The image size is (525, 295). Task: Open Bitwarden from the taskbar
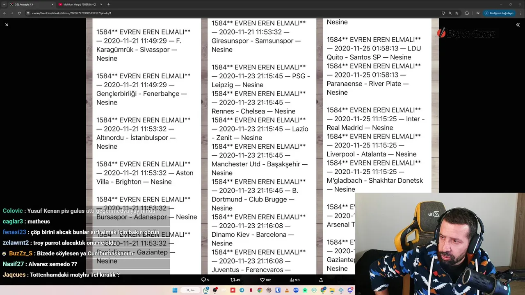pyautogui.click(x=278, y=290)
